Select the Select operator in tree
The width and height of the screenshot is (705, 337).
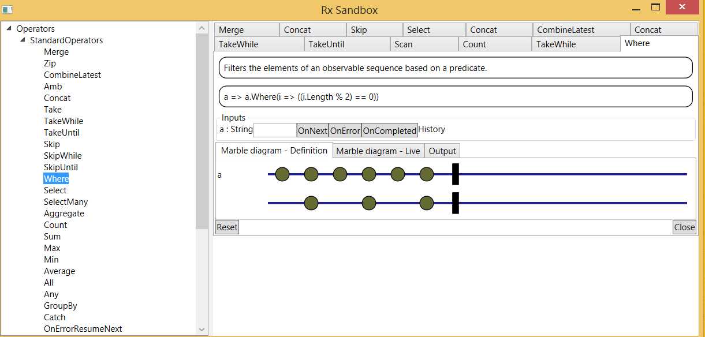coord(55,190)
